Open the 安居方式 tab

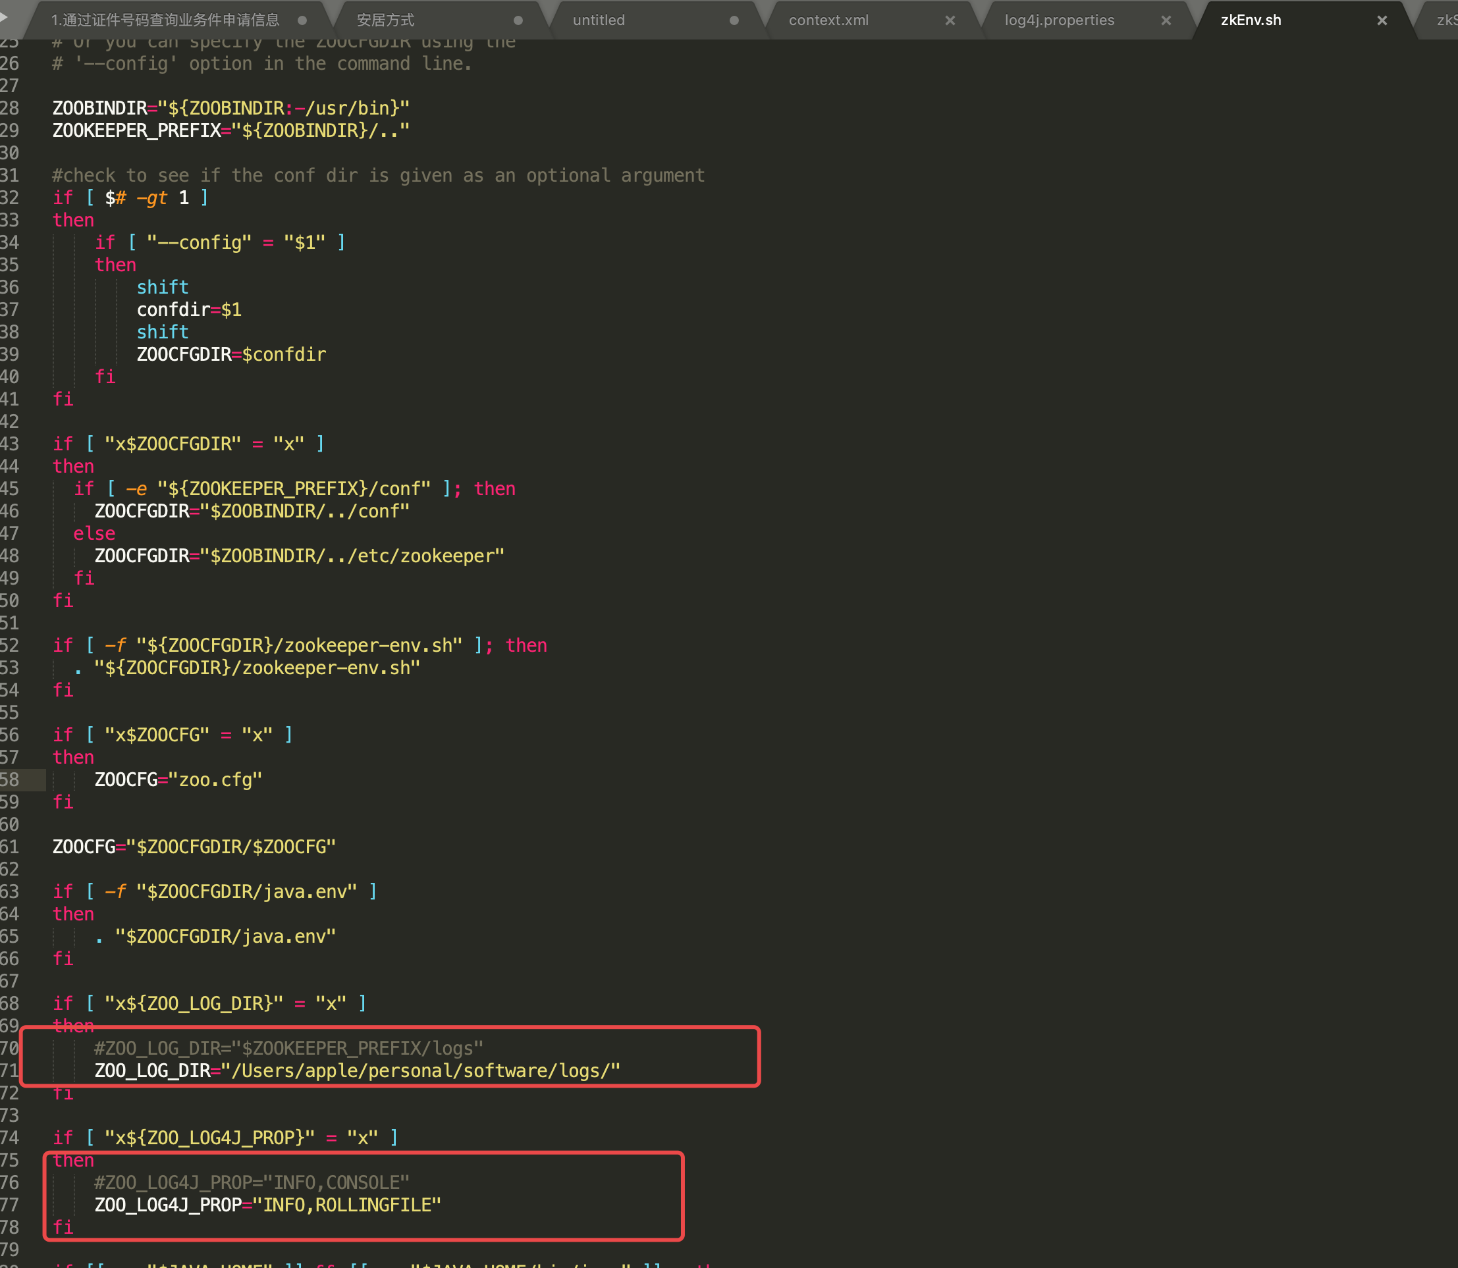point(386,20)
